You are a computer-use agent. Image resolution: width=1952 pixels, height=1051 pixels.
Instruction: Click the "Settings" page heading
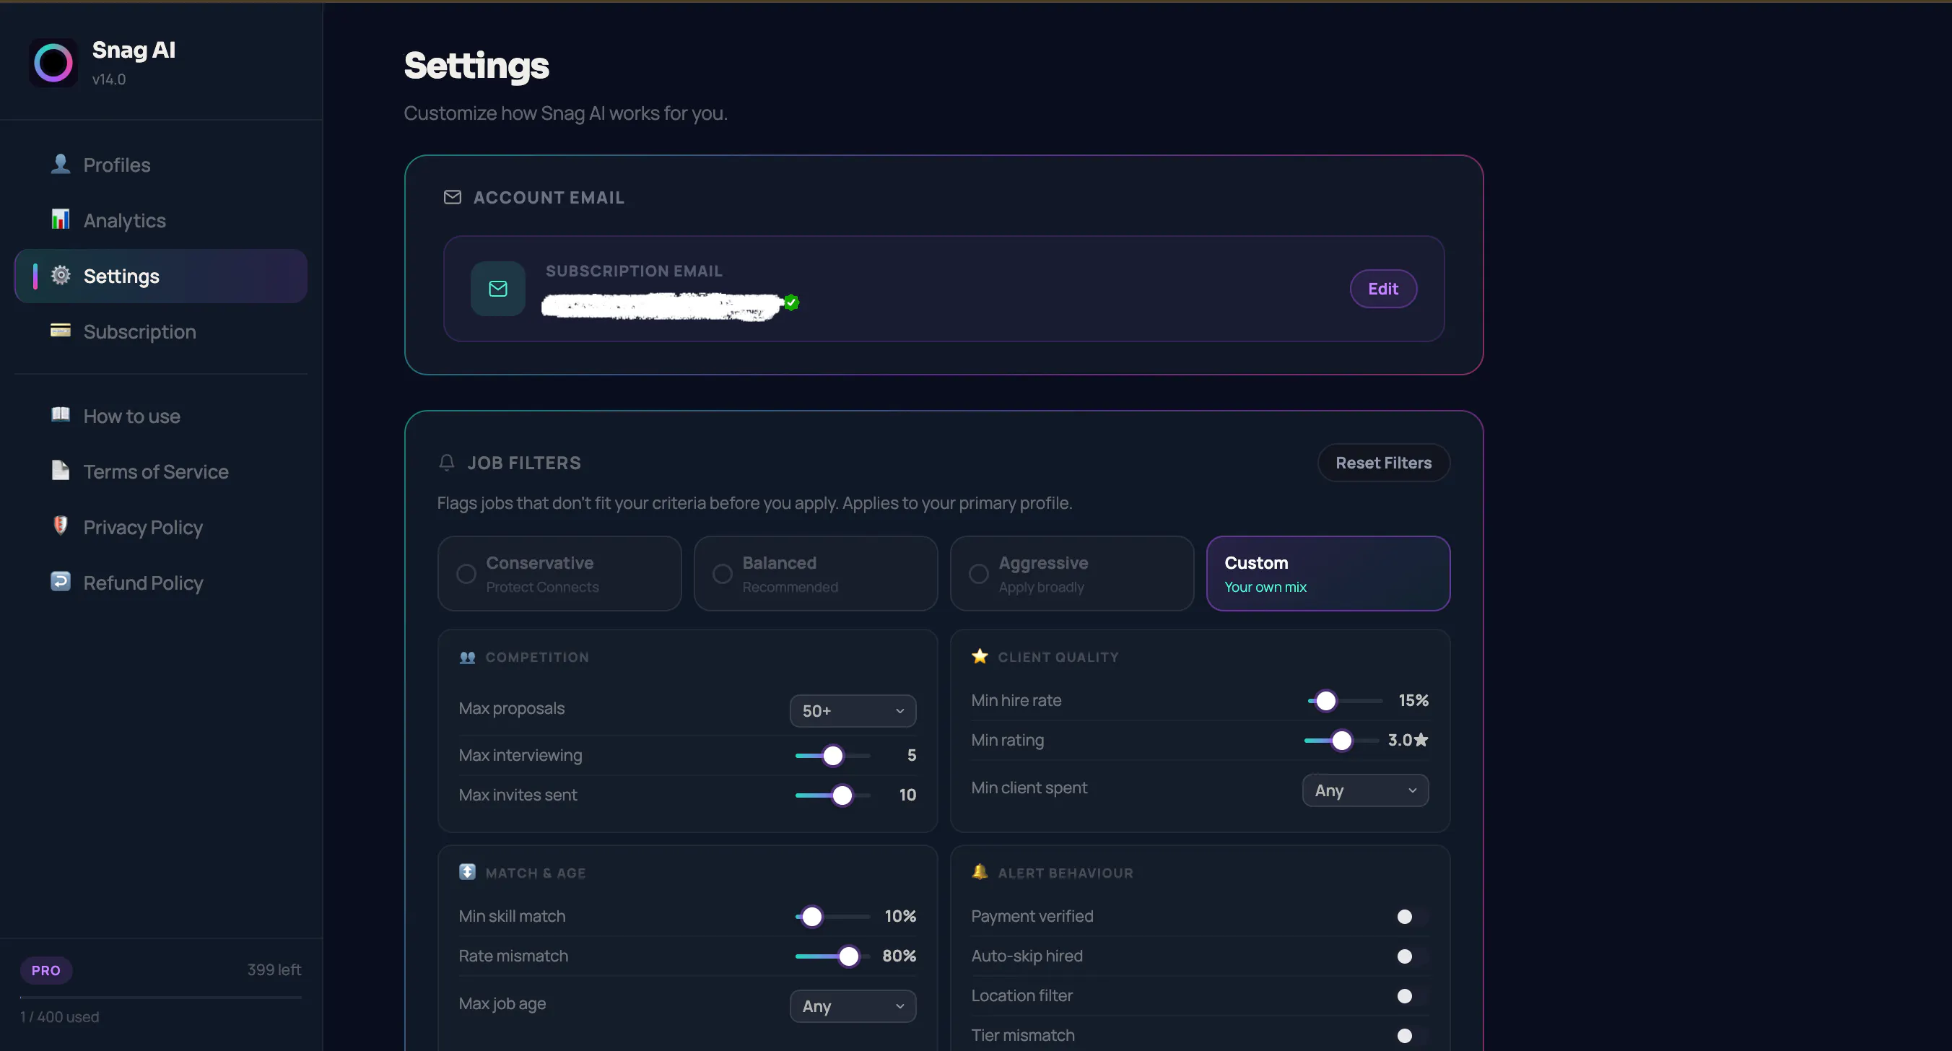476,66
